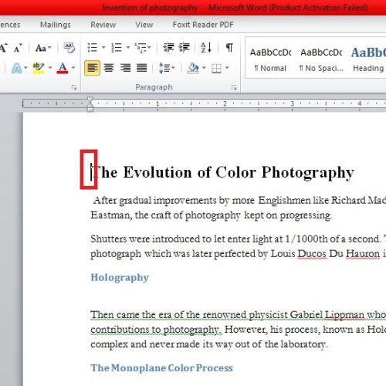Click the Sort A-Z icon
Viewport: 386px width, 386px height.
(206, 48)
